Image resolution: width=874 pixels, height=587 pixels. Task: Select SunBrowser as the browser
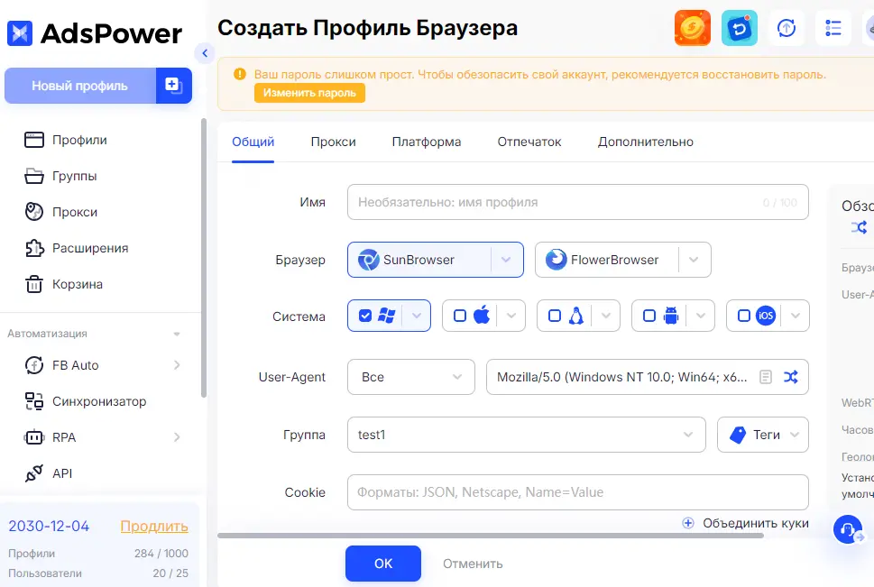click(419, 260)
